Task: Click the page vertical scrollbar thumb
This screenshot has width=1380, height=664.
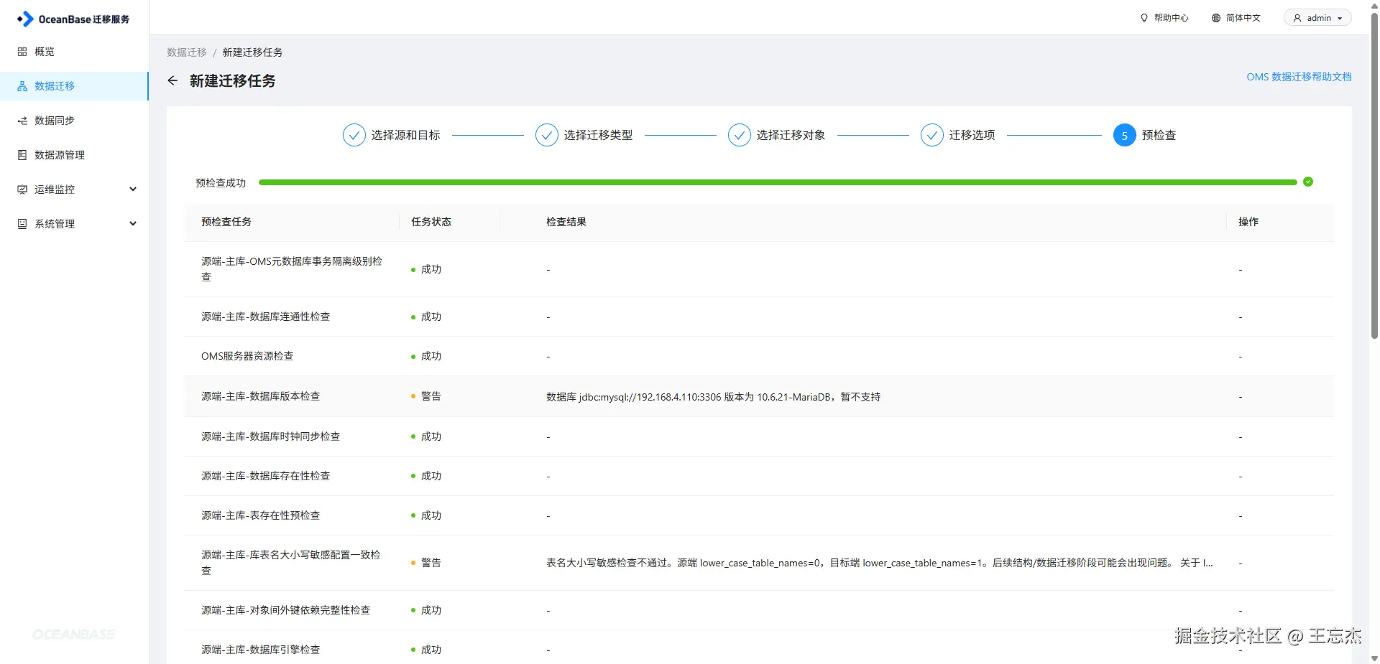Action: (1374, 176)
